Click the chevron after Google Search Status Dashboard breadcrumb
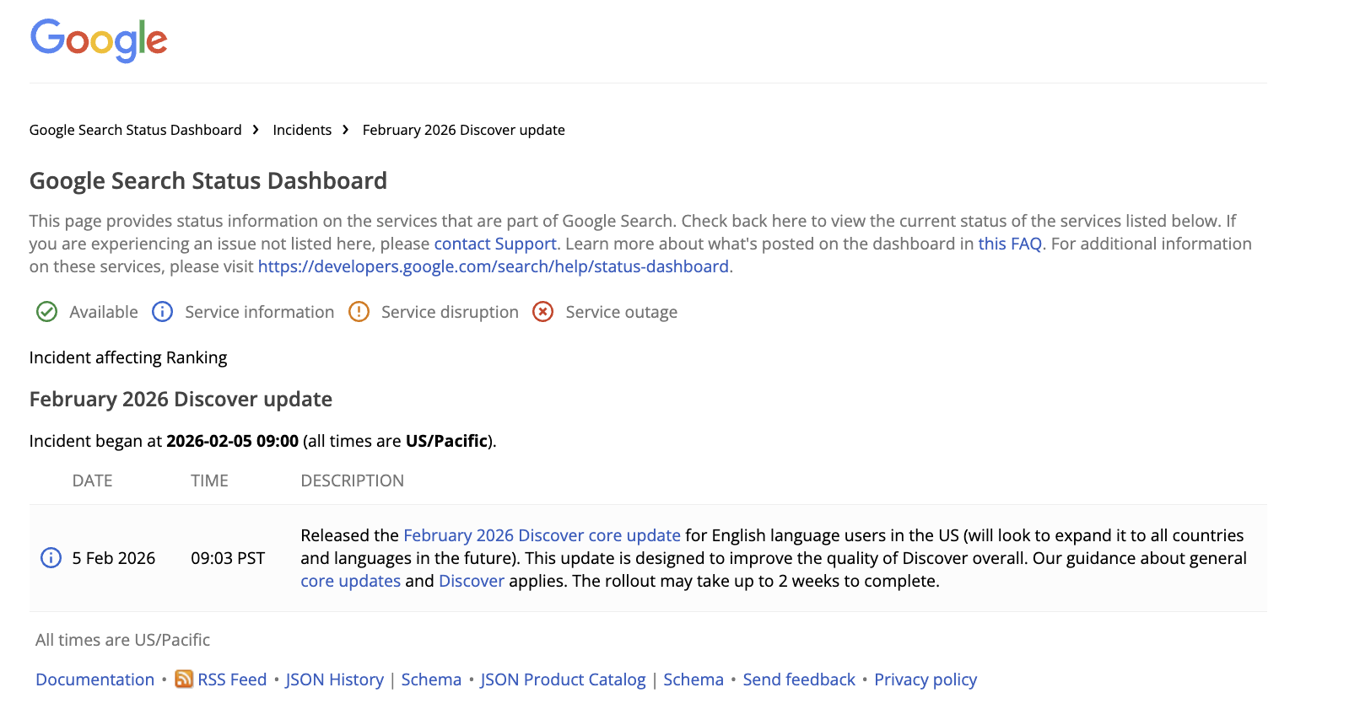 point(256,130)
